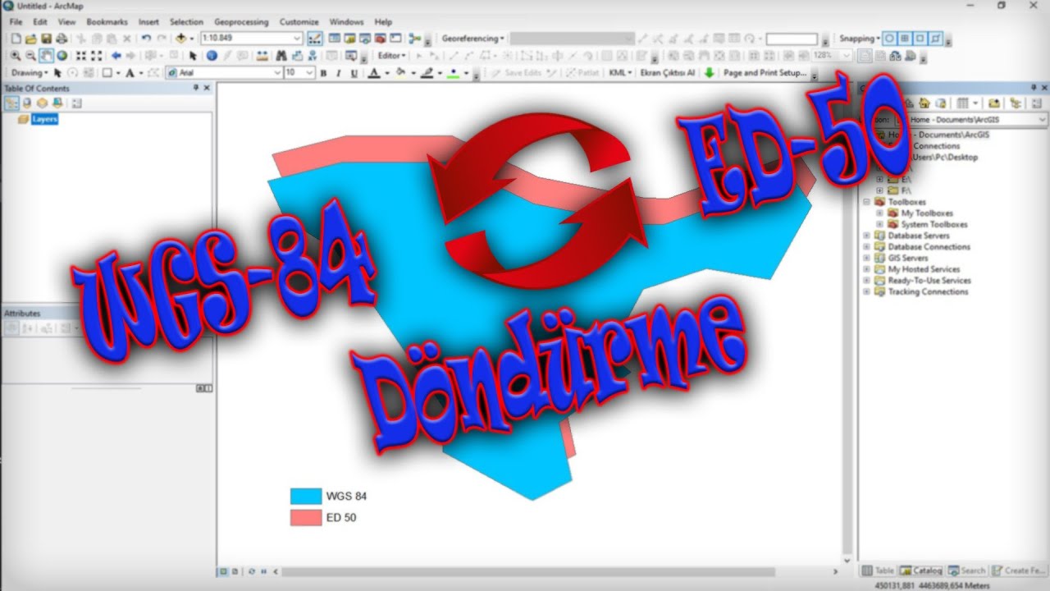Go back to previous extent
Image resolution: width=1050 pixels, height=591 pixels.
(x=116, y=56)
